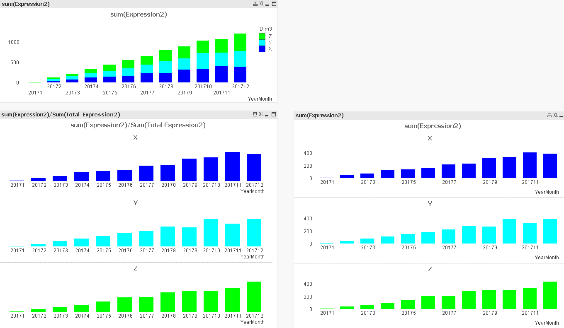The height and width of the screenshot is (328, 564).
Task: Print the Sum(Total Expression2) ratio chart
Action: coord(255,114)
